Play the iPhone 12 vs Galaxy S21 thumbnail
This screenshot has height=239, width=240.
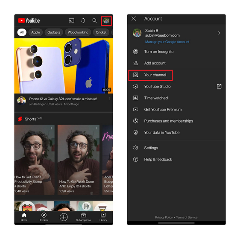point(64,66)
